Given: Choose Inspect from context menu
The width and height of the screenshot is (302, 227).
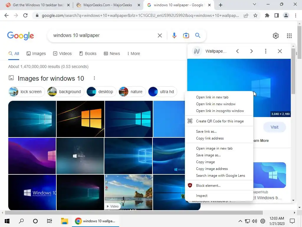Looking at the screenshot, I should [x=219, y=196].
